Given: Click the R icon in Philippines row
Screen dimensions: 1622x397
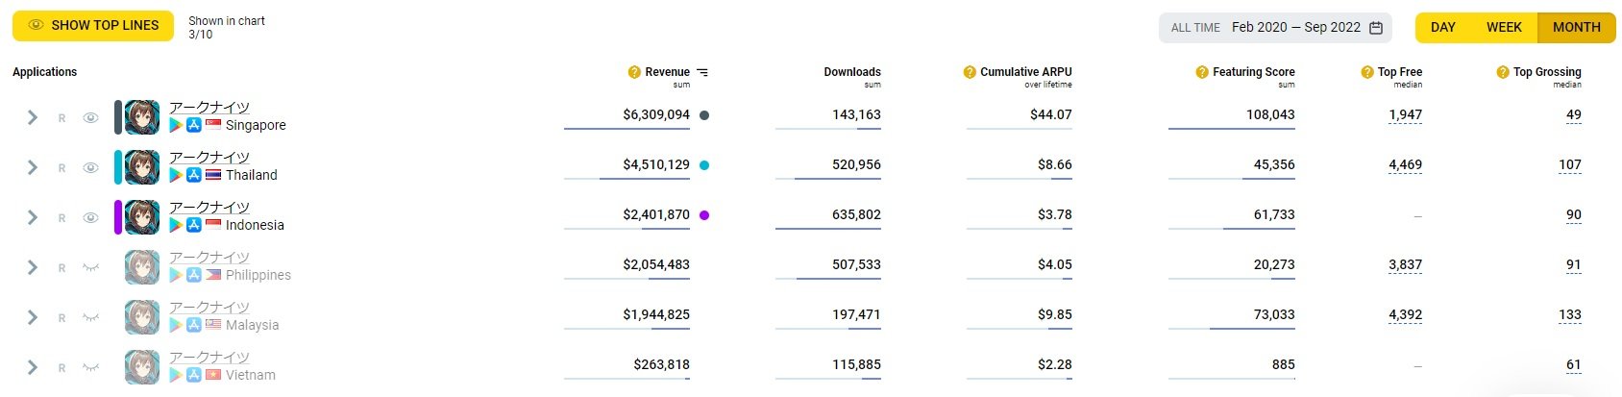Looking at the screenshot, I should tap(61, 268).
